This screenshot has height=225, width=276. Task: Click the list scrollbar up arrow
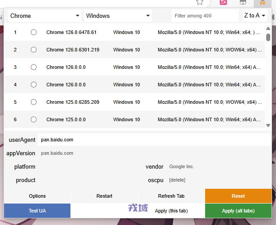[x=268, y=29]
